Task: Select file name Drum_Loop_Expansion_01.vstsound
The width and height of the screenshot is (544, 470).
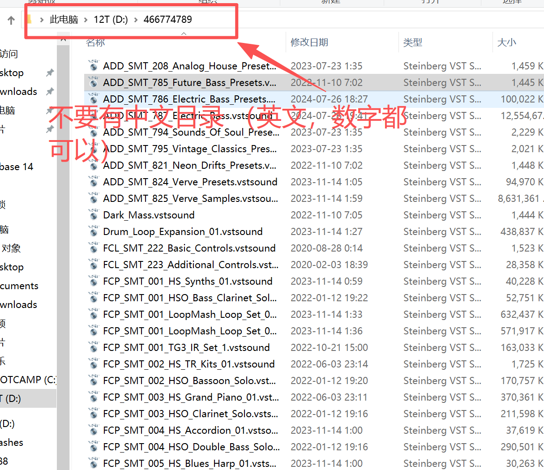Action: coord(183,231)
